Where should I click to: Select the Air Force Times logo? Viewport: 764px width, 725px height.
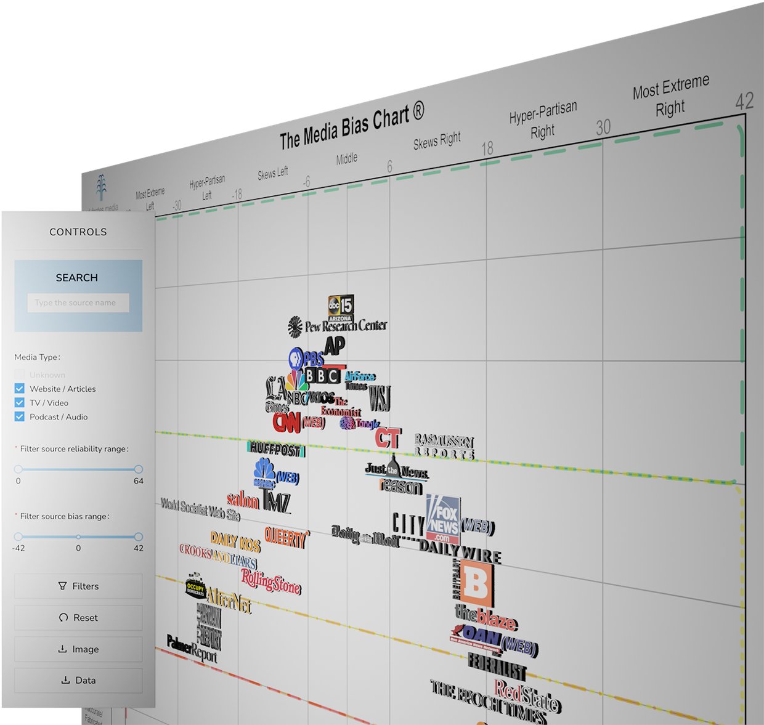coord(359,380)
